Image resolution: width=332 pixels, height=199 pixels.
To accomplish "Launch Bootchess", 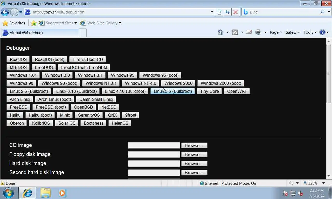I will point(94,123).
